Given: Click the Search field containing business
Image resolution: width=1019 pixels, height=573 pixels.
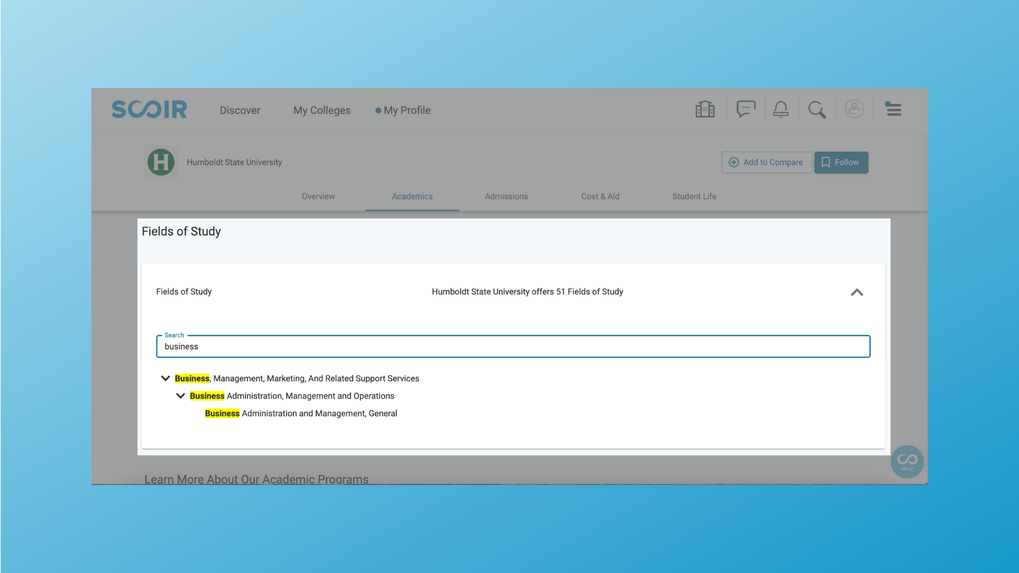Looking at the screenshot, I should (x=513, y=346).
